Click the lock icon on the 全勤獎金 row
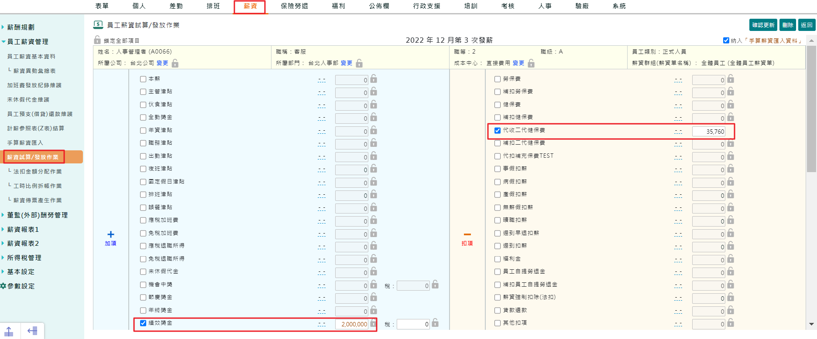 coord(374,117)
